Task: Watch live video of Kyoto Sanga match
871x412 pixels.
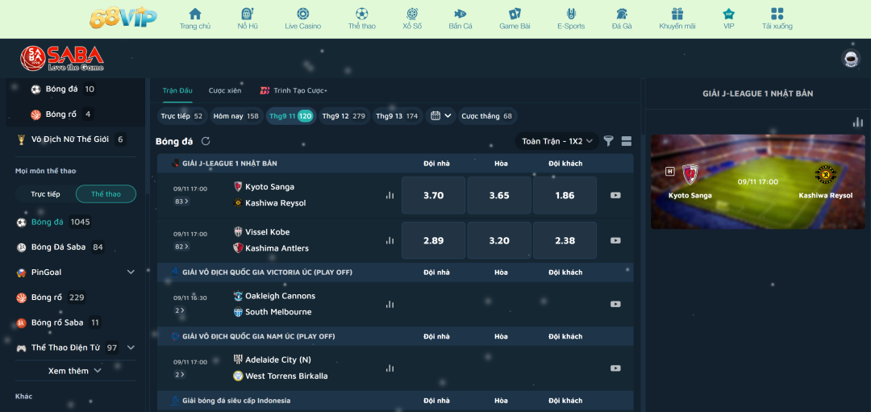Action: (615, 195)
